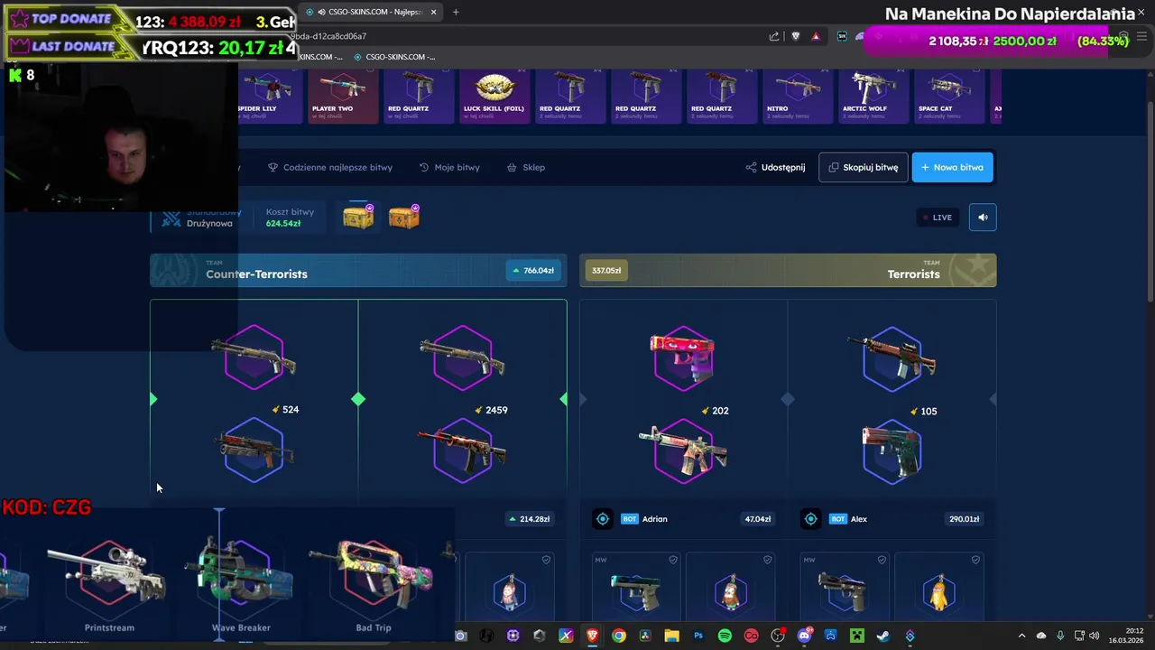Click Alex's 290.01zł total
This screenshot has width=1155, height=650.
pos(964,519)
